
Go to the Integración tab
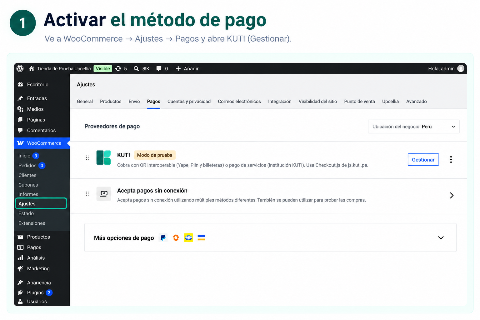280,101
